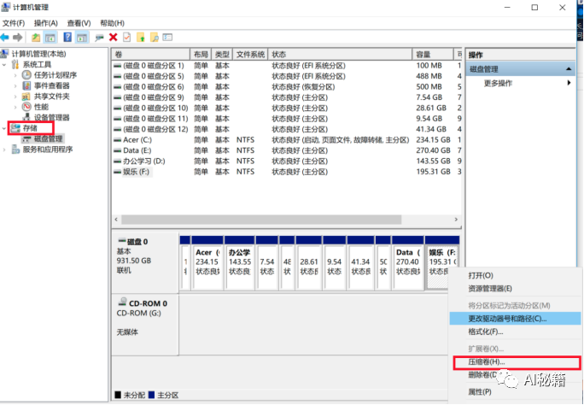Sort by the 文件系统 column header
The image size is (584, 405).
click(x=250, y=55)
